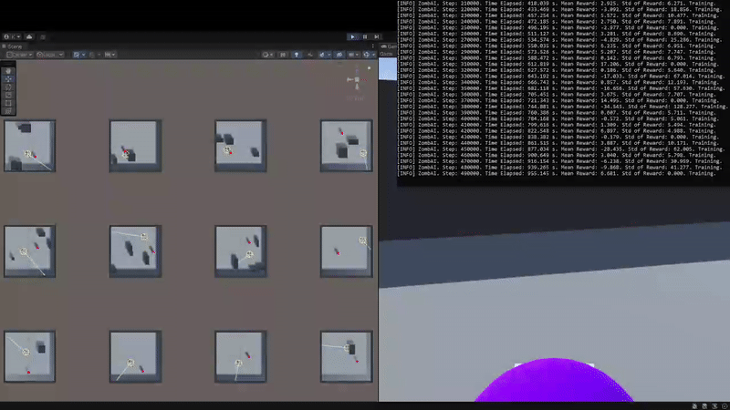Screen dimensions: 730x410
Task: Click console line 'Step: 380000'
Action: point(561,107)
